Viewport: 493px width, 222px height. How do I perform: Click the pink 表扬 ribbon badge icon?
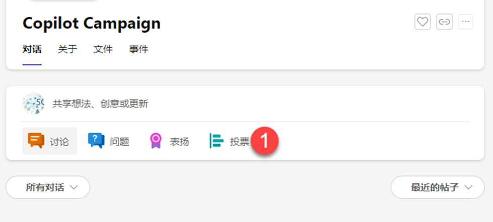[x=156, y=141]
